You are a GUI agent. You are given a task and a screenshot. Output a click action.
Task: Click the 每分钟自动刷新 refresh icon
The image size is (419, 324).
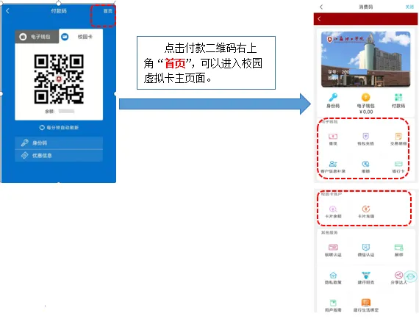(42, 128)
